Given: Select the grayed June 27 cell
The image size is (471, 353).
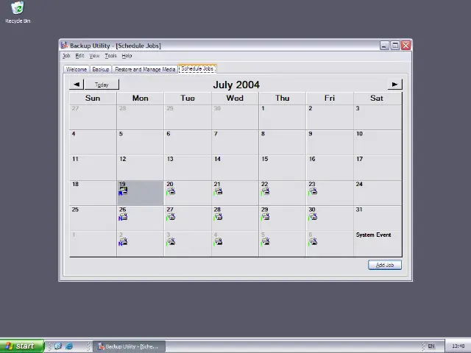Looking at the screenshot, I should tap(93, 117).
